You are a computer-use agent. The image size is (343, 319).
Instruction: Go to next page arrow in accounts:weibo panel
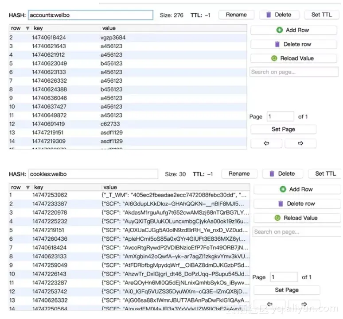[x=300, y=143]
